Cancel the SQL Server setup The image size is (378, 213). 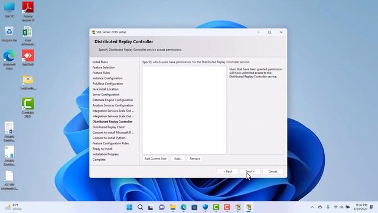coord(273,172)
